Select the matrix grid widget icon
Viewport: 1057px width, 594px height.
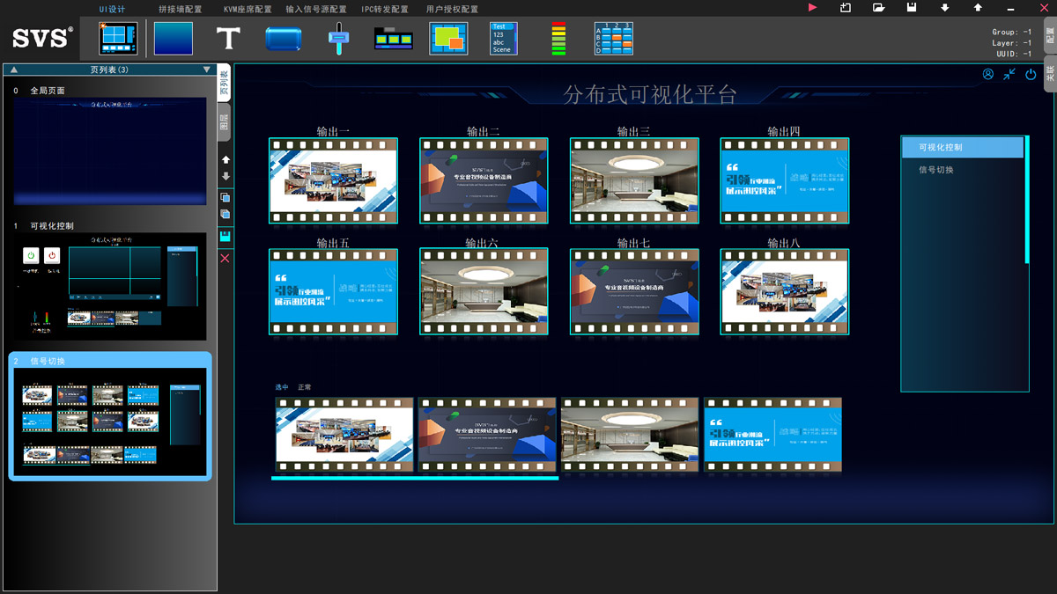[614, 39]
